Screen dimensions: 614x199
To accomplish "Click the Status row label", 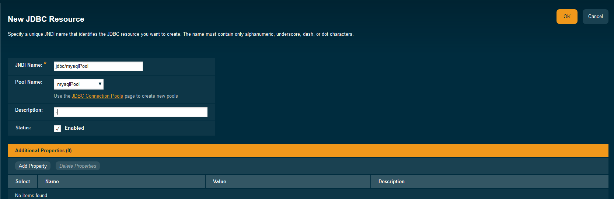I will click(x=23, y=128).
